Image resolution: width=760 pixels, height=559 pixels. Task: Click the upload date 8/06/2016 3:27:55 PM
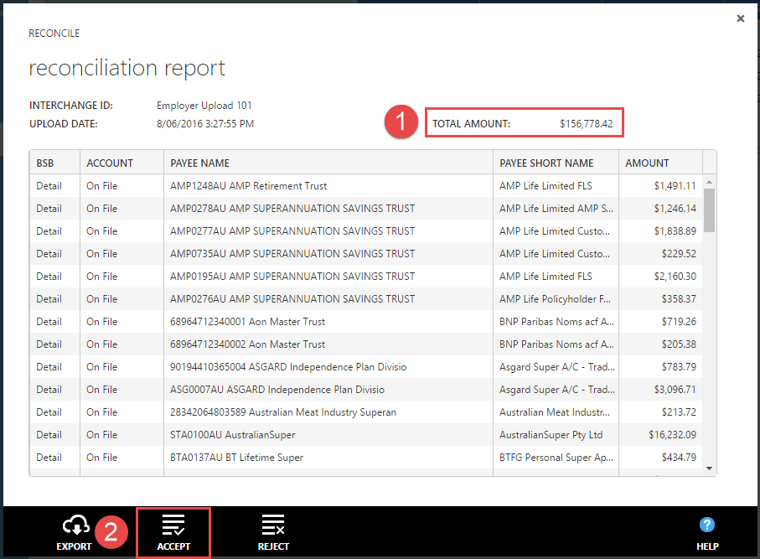(x=205, y=124)
